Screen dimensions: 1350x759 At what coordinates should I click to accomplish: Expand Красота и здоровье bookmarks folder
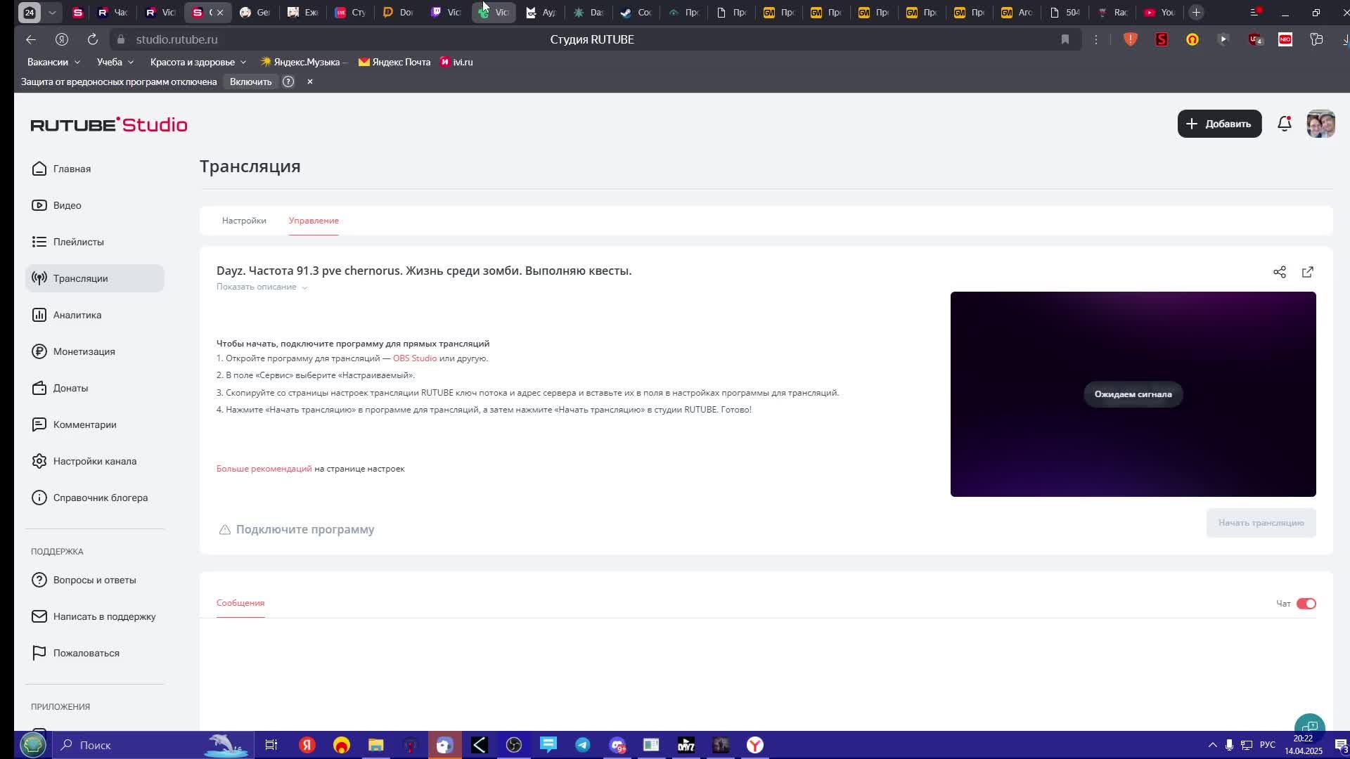pyautogui.click(x=198, y=62)
